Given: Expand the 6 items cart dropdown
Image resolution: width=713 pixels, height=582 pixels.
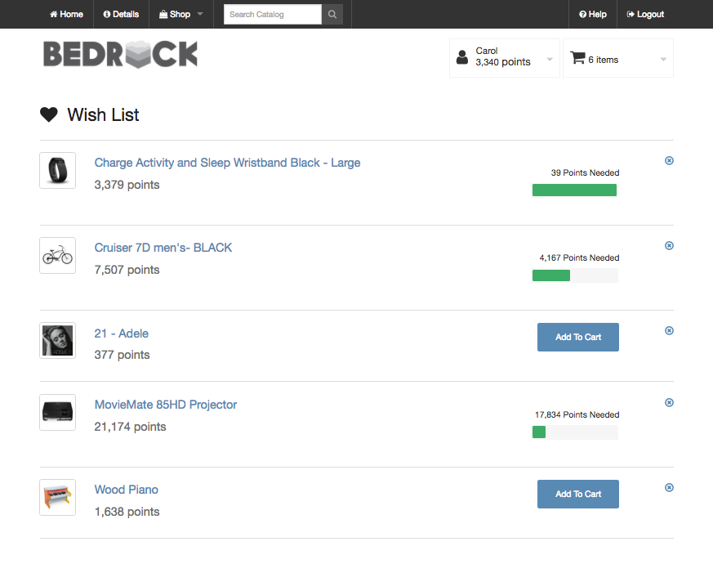Looking at the screenshot, I should pos(618,58).
